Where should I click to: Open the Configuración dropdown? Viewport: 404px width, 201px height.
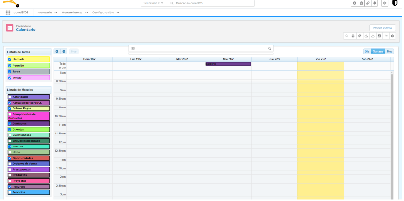tap(106, 12)
